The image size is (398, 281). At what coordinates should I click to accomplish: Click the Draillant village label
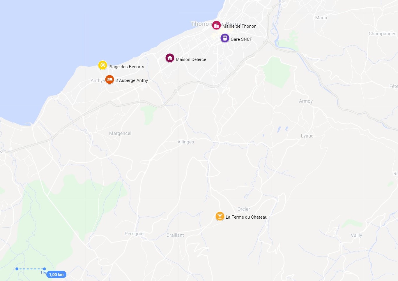click(x=175, y=235)
